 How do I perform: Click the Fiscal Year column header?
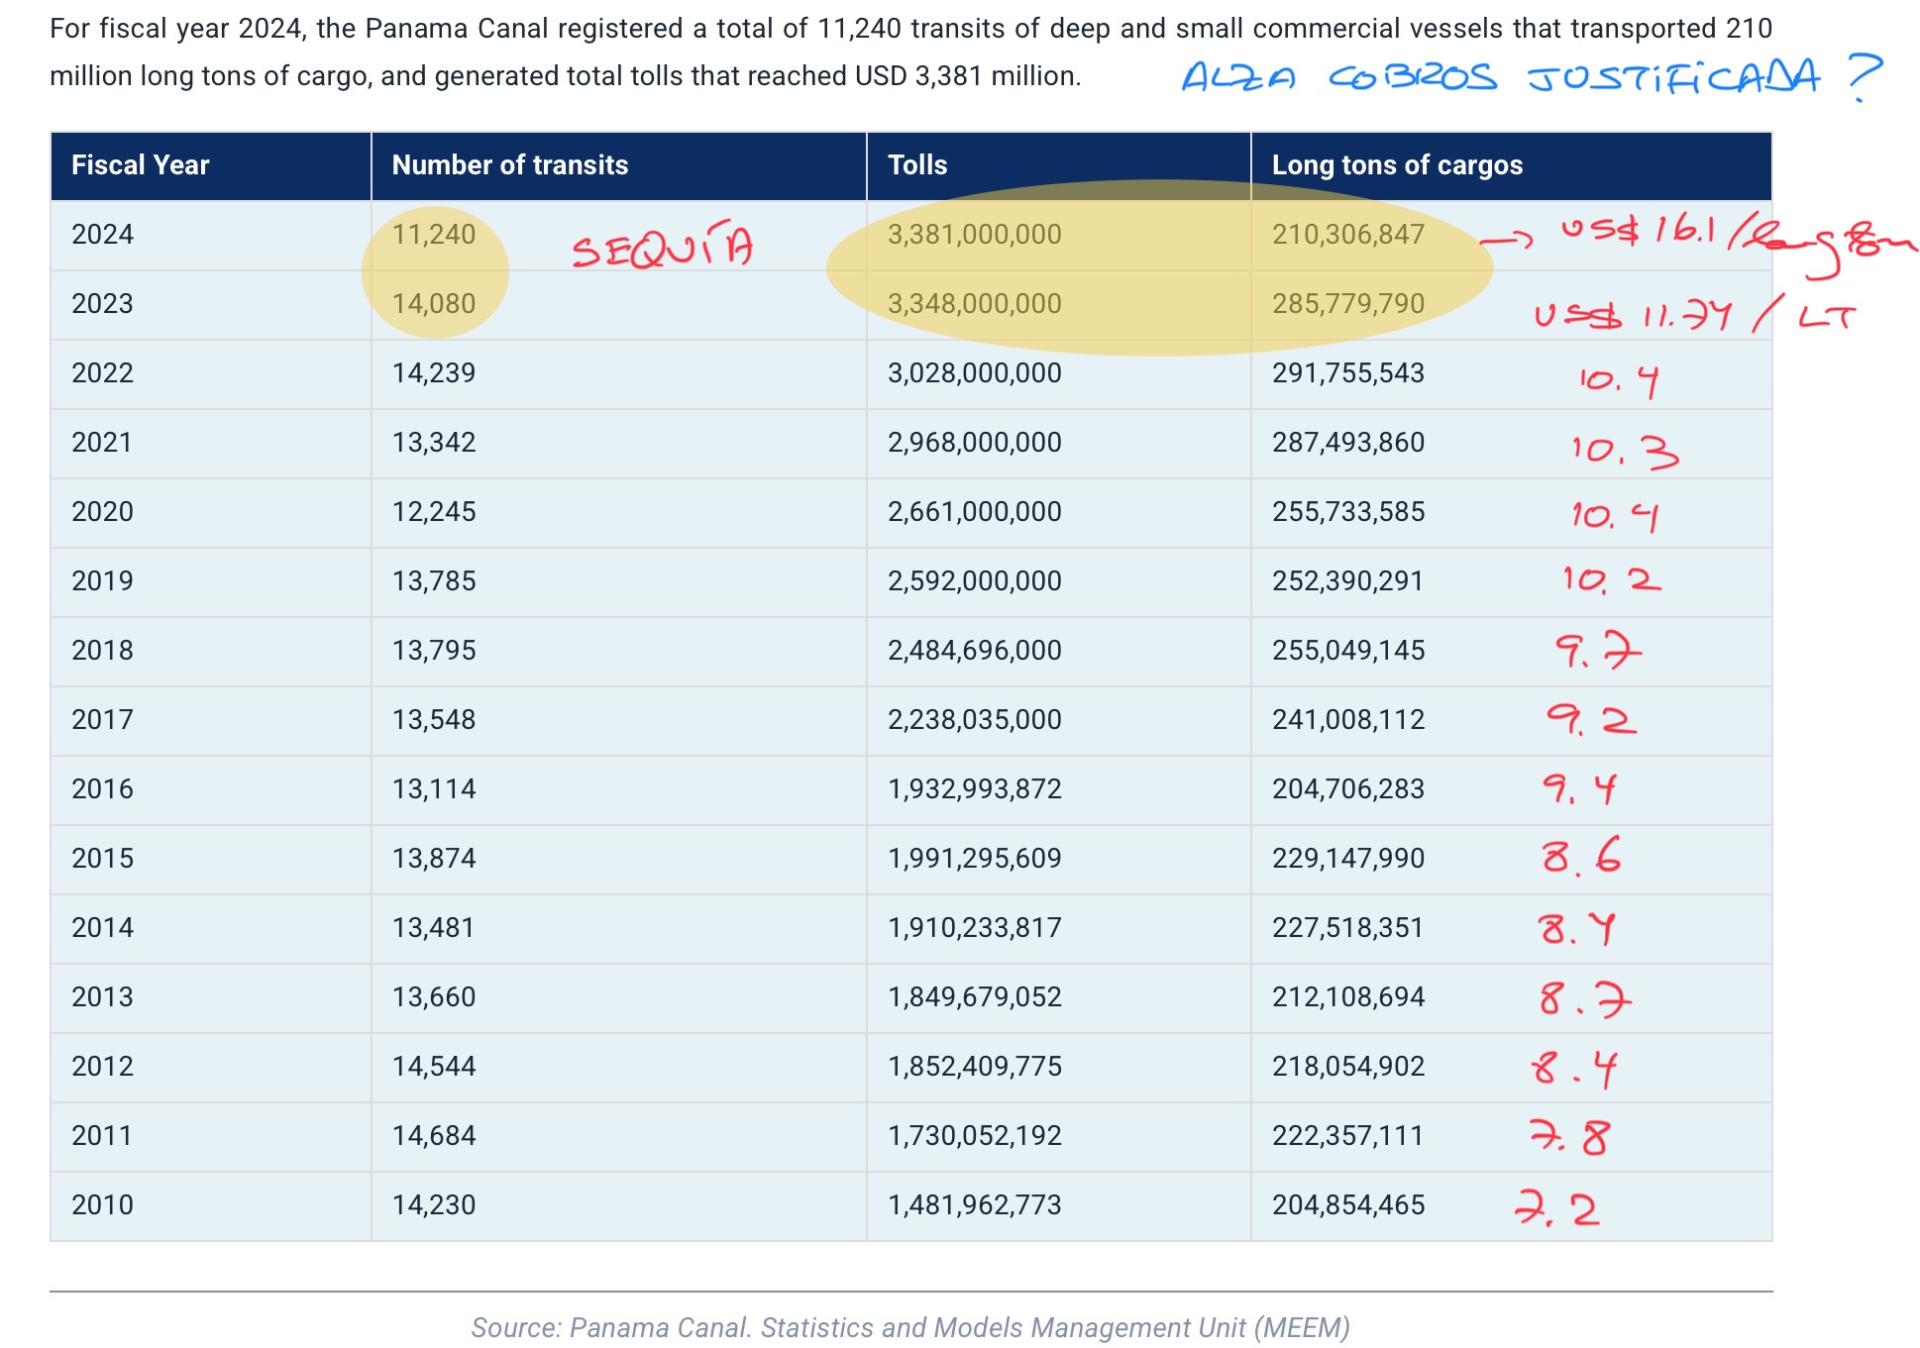pos(140,165)
